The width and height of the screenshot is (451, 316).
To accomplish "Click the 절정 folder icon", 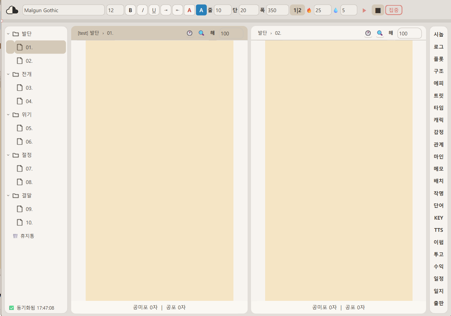I will coord(16,155).
